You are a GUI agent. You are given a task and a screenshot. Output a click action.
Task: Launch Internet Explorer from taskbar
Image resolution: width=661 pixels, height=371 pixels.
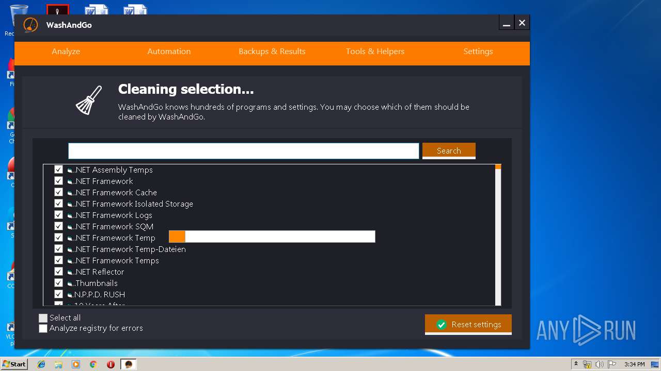pos(41,364)
